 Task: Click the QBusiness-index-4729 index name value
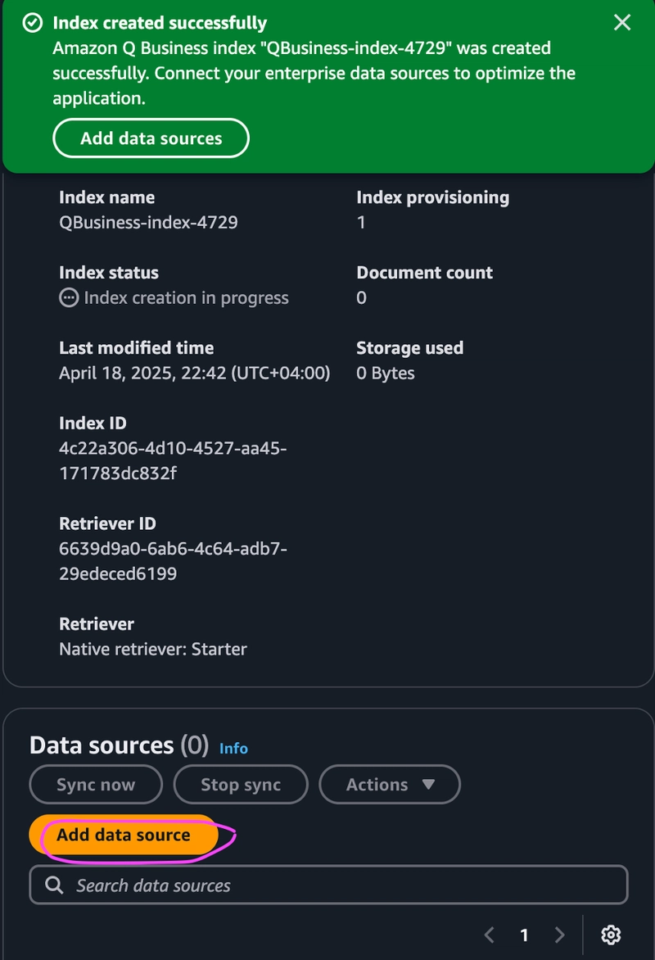click(148, 222)
